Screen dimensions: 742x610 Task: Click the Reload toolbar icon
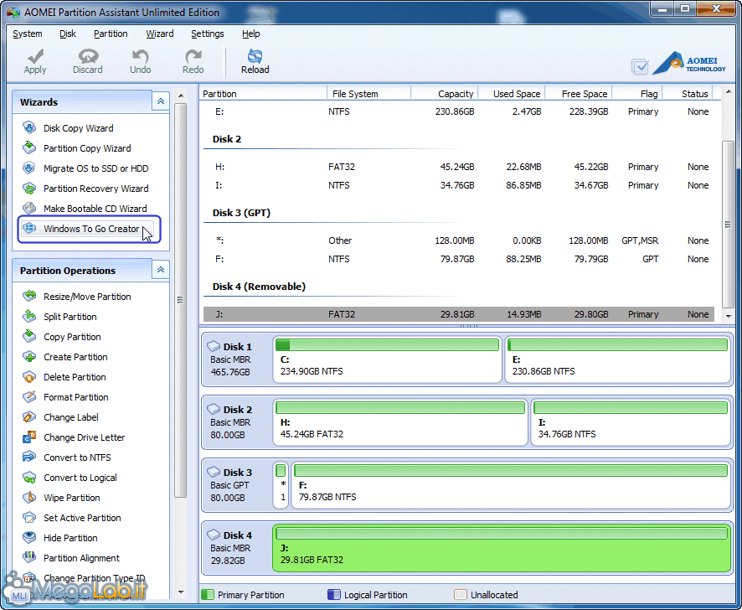pyautogui.click(x=255, y=56)
